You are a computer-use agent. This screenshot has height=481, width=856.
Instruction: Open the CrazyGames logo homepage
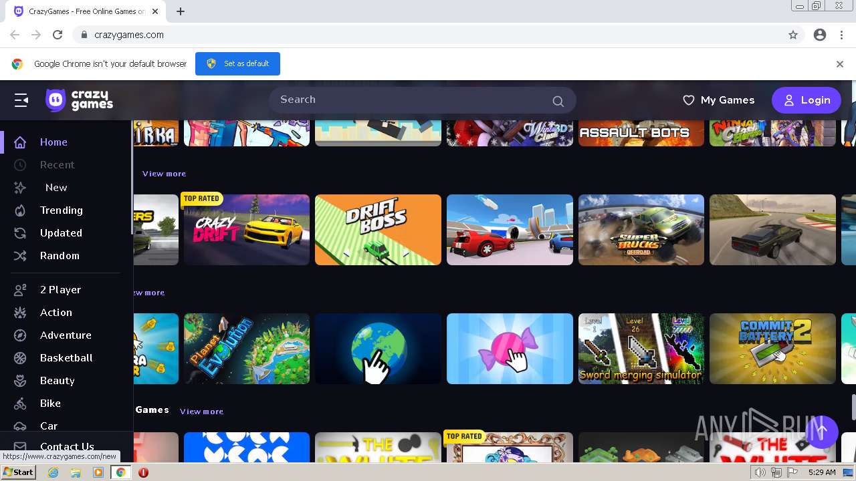[x=79, y=100]
